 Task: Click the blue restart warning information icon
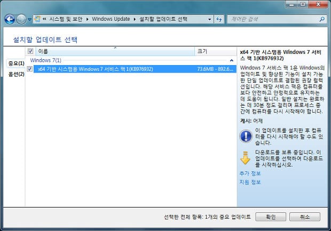pos(245,136)
